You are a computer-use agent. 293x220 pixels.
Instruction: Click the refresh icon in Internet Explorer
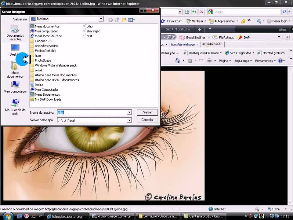click(x=194, y=12)
